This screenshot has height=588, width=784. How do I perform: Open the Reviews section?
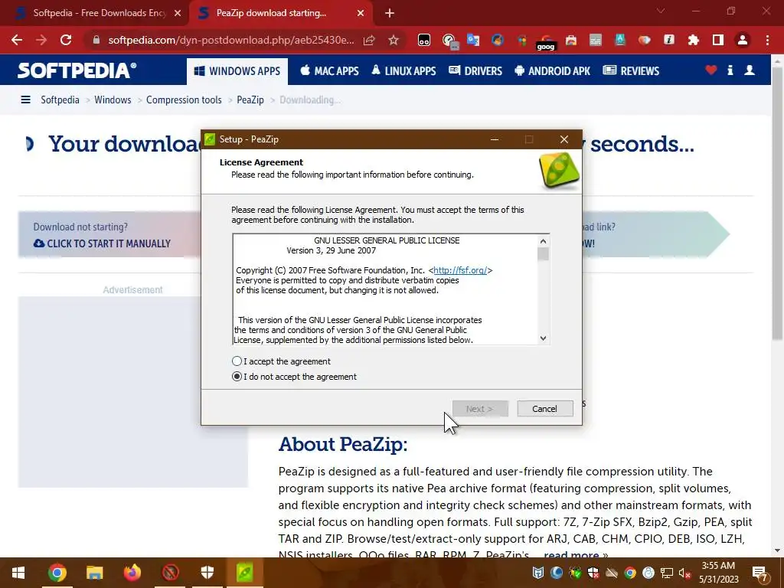(631, 71)
